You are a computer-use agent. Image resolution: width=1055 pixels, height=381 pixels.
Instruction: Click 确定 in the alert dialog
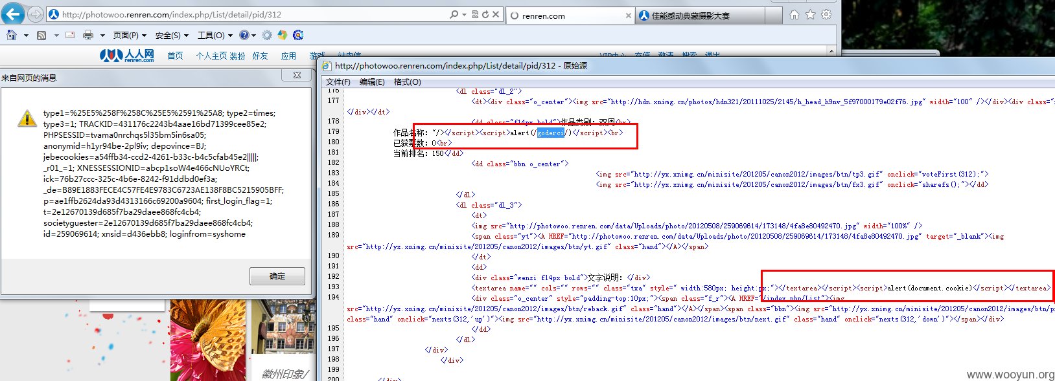click(277, 276)
